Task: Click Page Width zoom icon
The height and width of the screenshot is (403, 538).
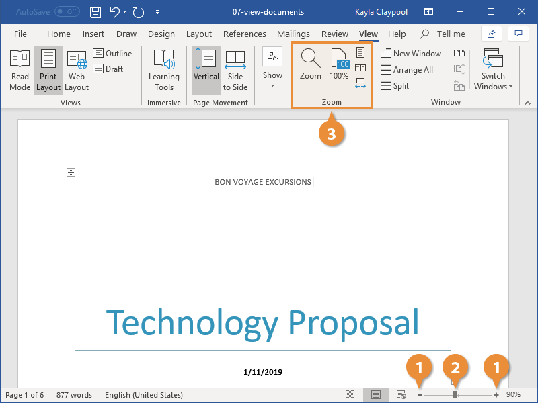Action: (360, 83)
